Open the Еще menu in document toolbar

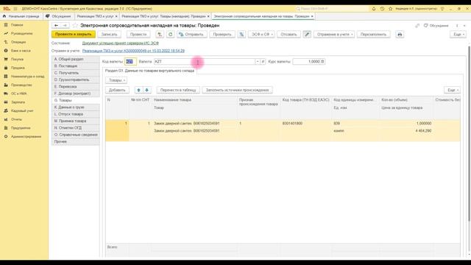coord(458,35)
